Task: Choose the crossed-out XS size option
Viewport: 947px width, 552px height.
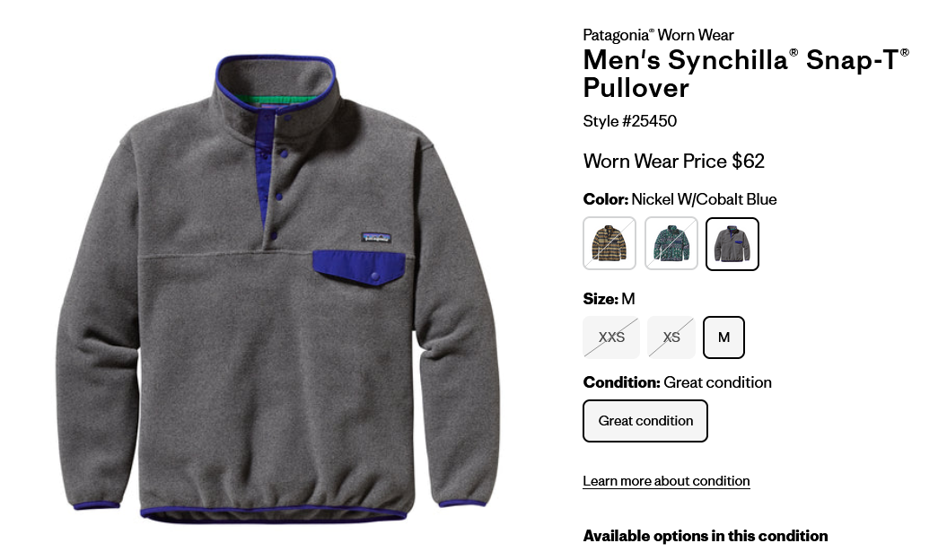Action: (x=671, y=337)
